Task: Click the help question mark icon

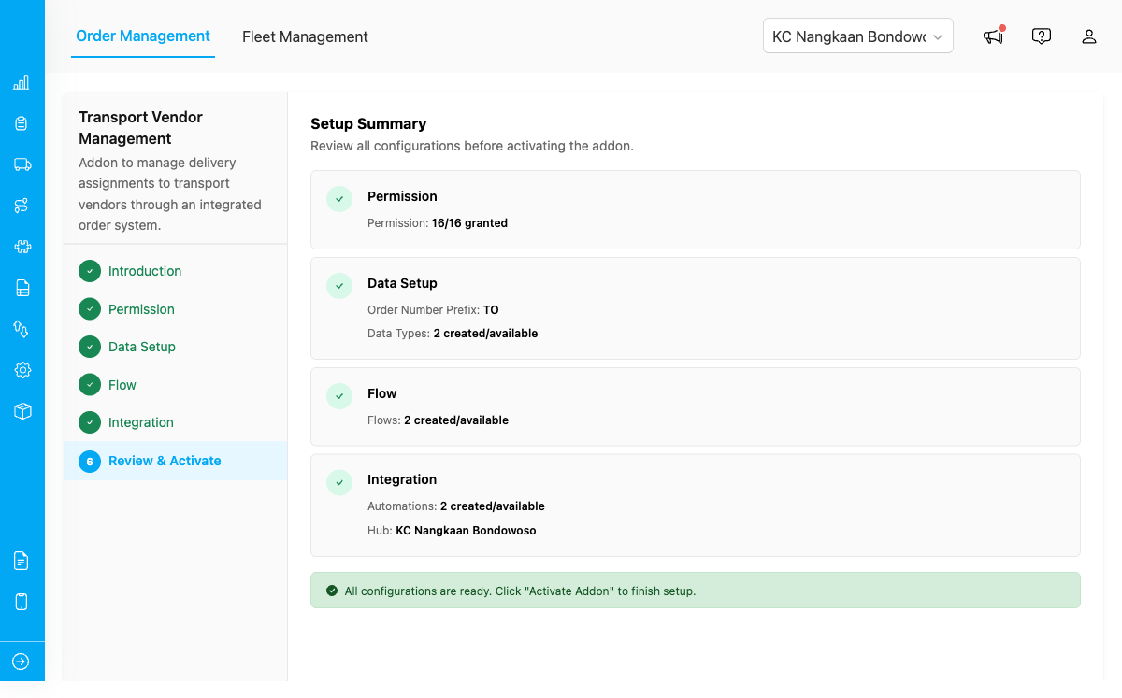Action: (x=1042, y=36)
